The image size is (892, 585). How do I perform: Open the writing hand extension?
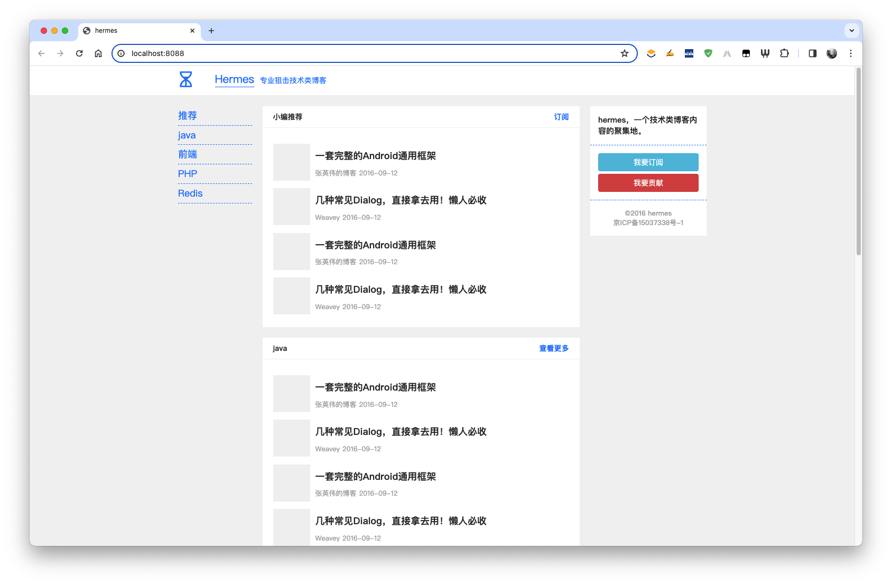(670, 53)
